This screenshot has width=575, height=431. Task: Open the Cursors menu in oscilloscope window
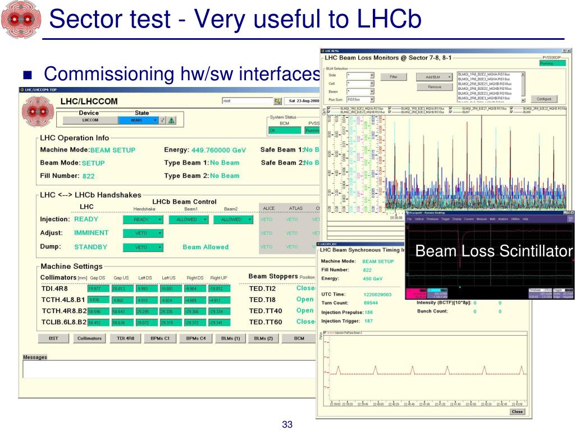click(x=469, y=219)
